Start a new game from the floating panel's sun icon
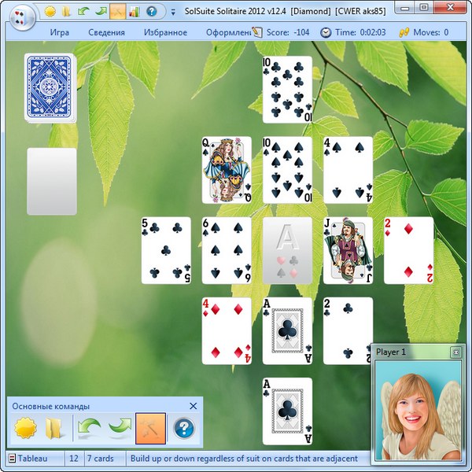The height and width of the screenshot is (472, 472). [x=27, y=430]
